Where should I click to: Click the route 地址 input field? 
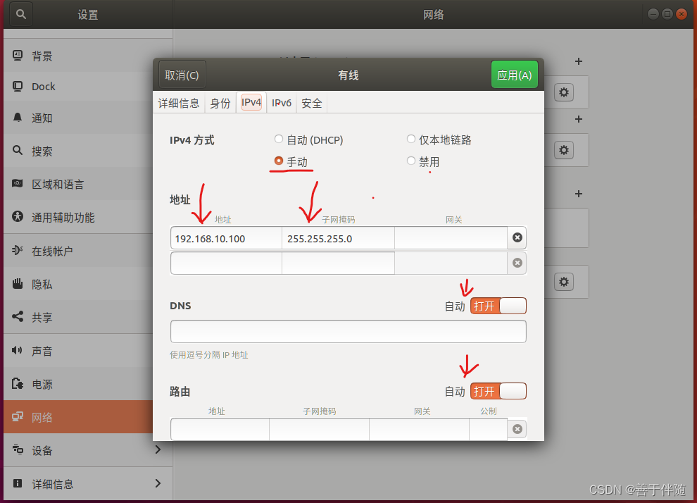point(220,429)
